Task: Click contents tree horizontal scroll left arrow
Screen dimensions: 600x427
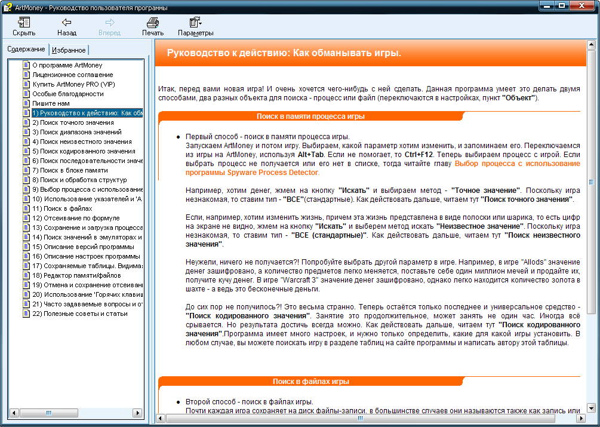Action: tap(14, 413)
